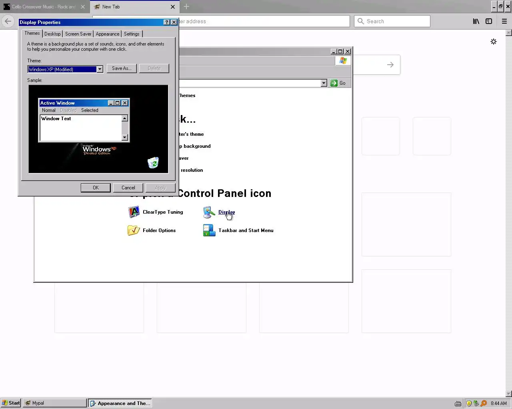The height and width of the screenshot is (409, 512).
Task: Click the search arrow on new tab page
Action: click(390, 65)
